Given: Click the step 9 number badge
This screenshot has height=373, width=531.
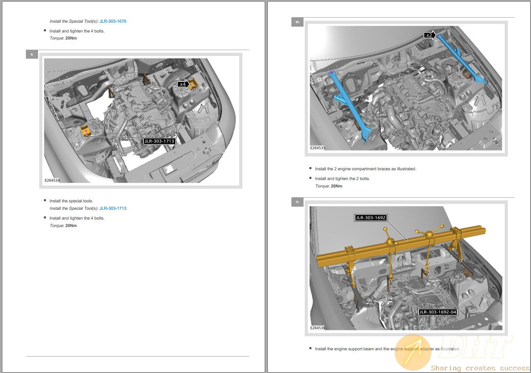Looking at the screenshot, I should (32, 54).
